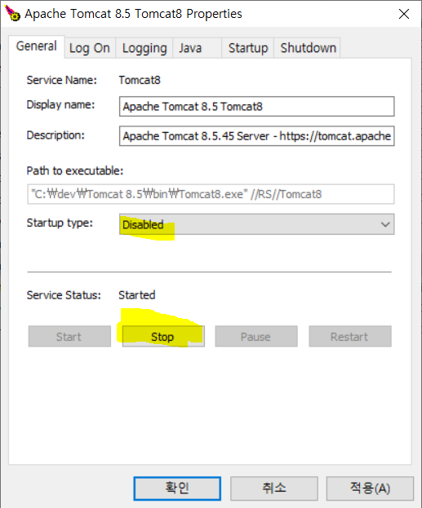Screen dimensions: 422x508
Task: Click the Service Name label
Action: click(62, 80)
